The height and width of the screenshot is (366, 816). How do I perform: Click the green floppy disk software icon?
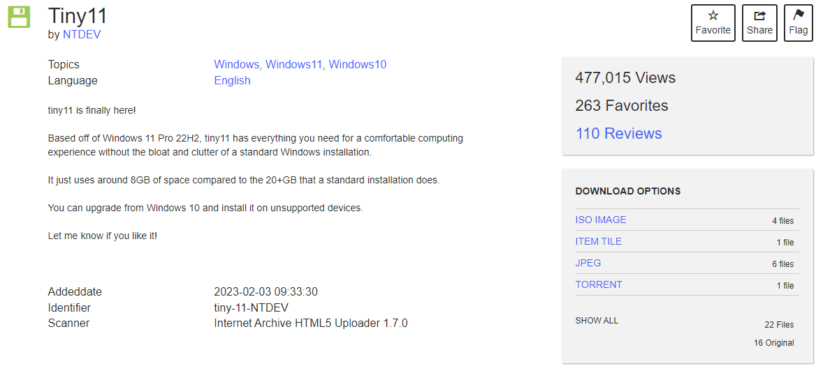coord(19,17)
